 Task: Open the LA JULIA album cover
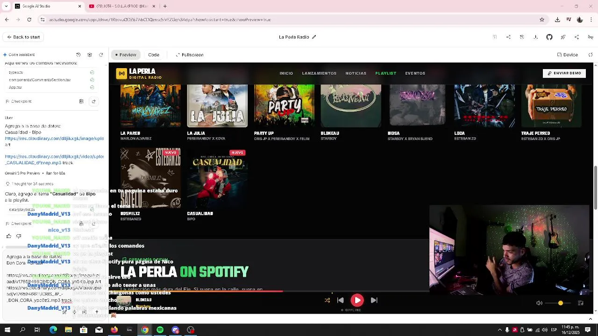tap(217, 106)
